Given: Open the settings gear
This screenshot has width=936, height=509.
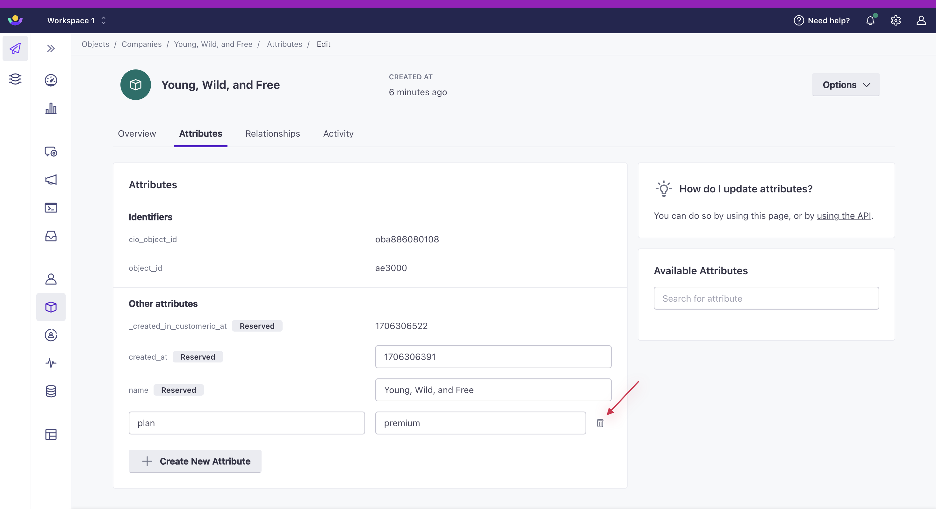Looking at the screenshot, I should pos(896,20).
